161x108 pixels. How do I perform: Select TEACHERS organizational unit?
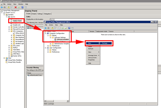16,50
